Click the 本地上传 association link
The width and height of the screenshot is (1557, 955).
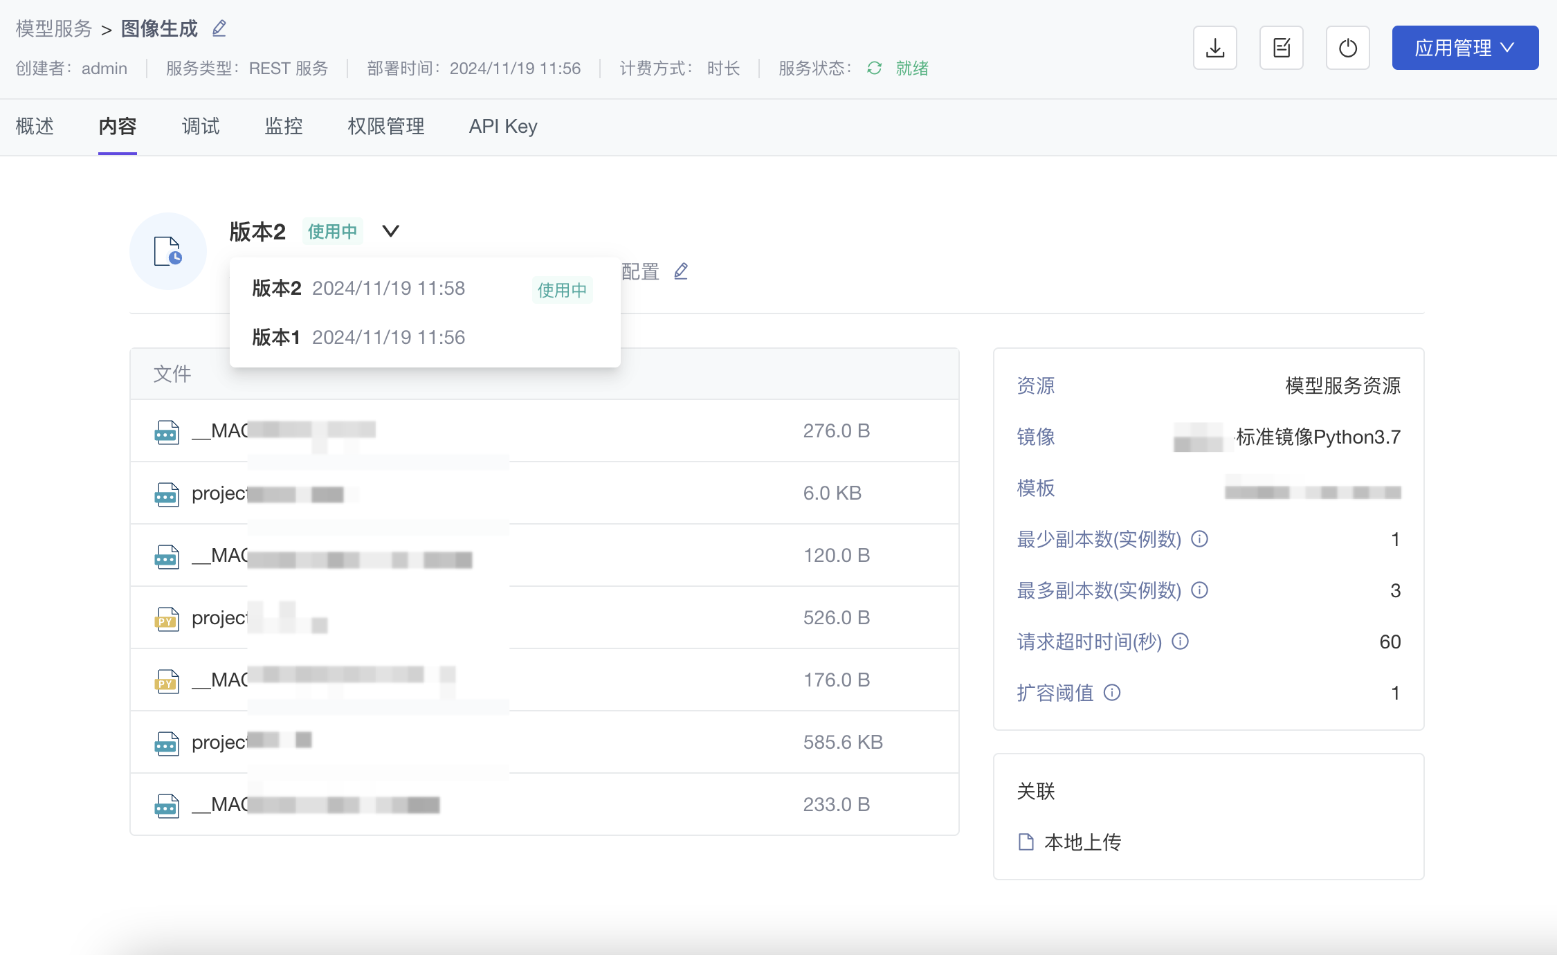pyautogui.click(x=1082, y=842)
